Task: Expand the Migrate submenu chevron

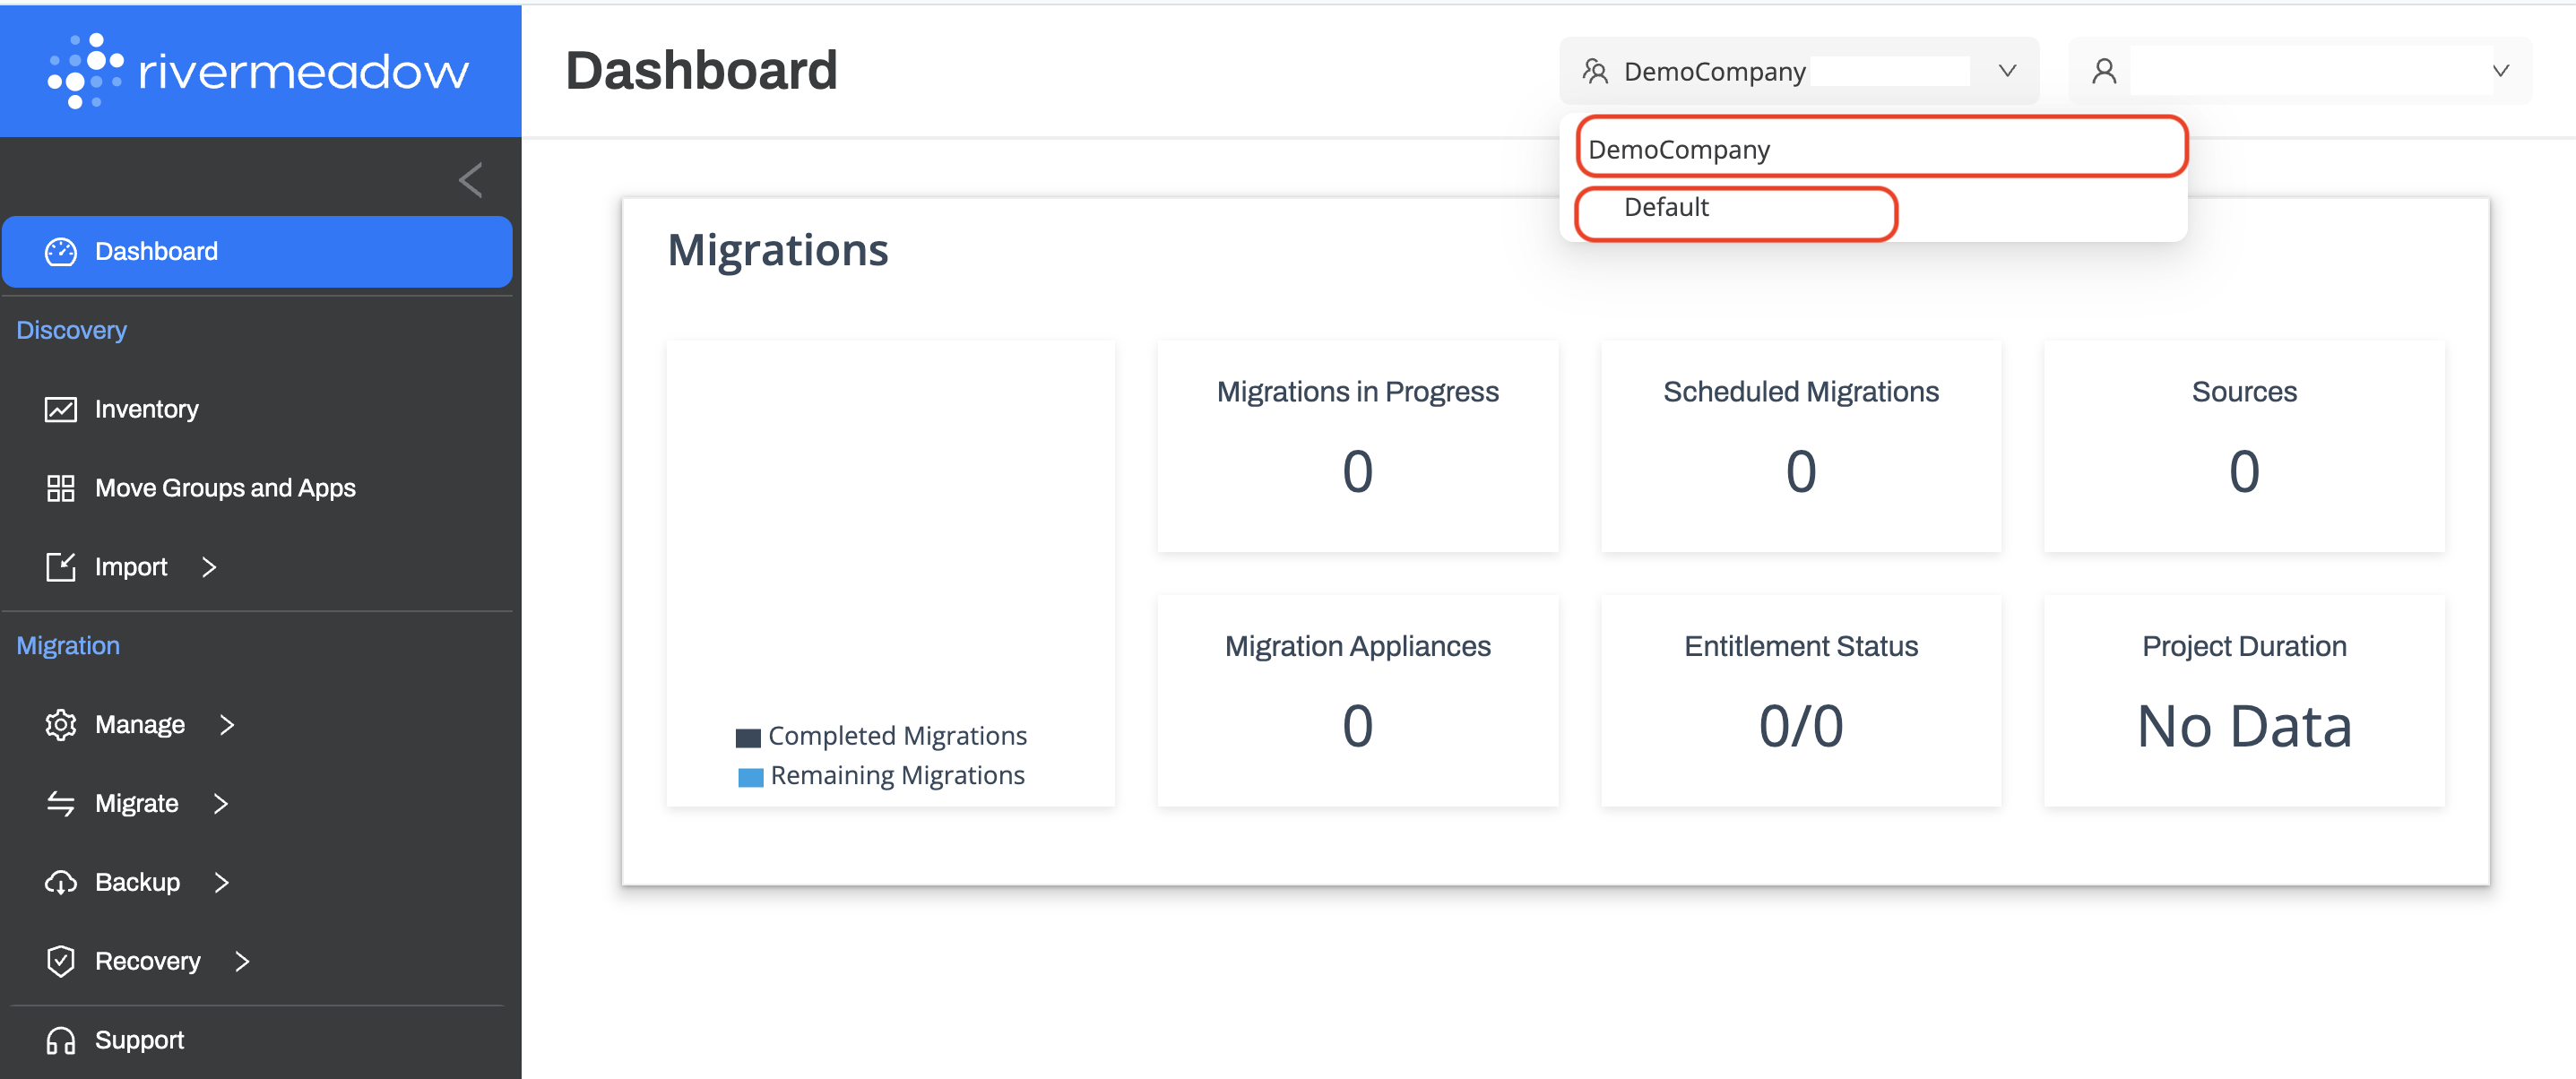Action: (221, 804)
